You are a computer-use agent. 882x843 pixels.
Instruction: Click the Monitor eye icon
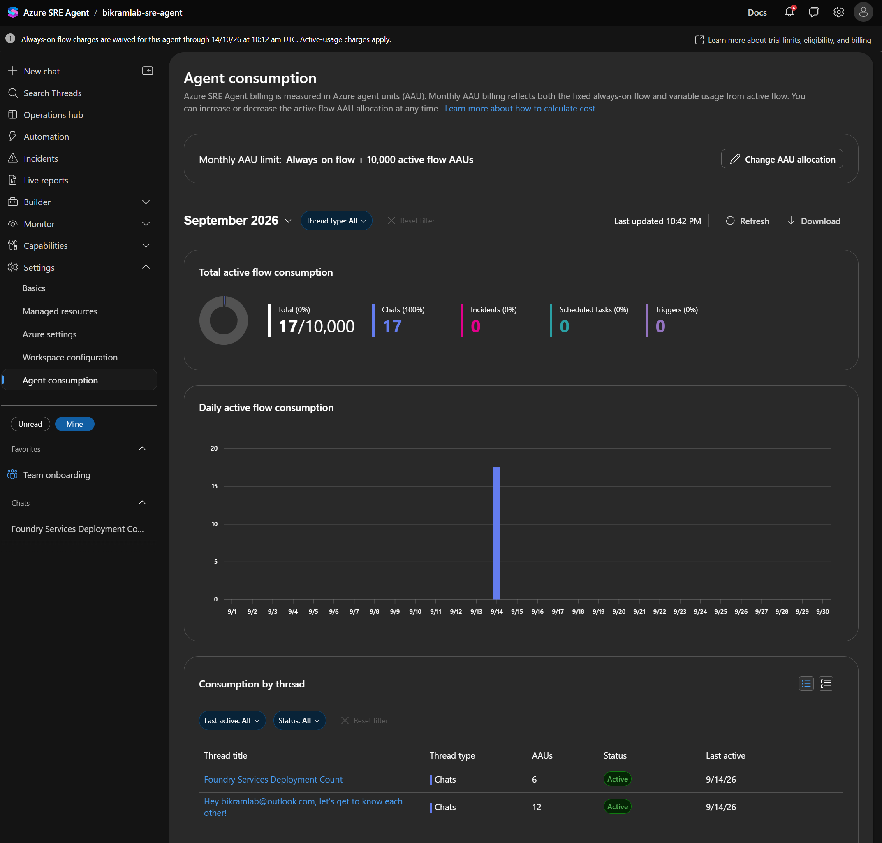[x=13, y=223]
